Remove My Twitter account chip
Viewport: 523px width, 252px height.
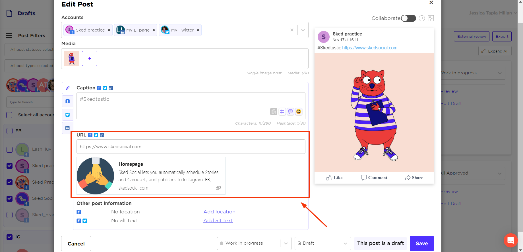point(198,30)
